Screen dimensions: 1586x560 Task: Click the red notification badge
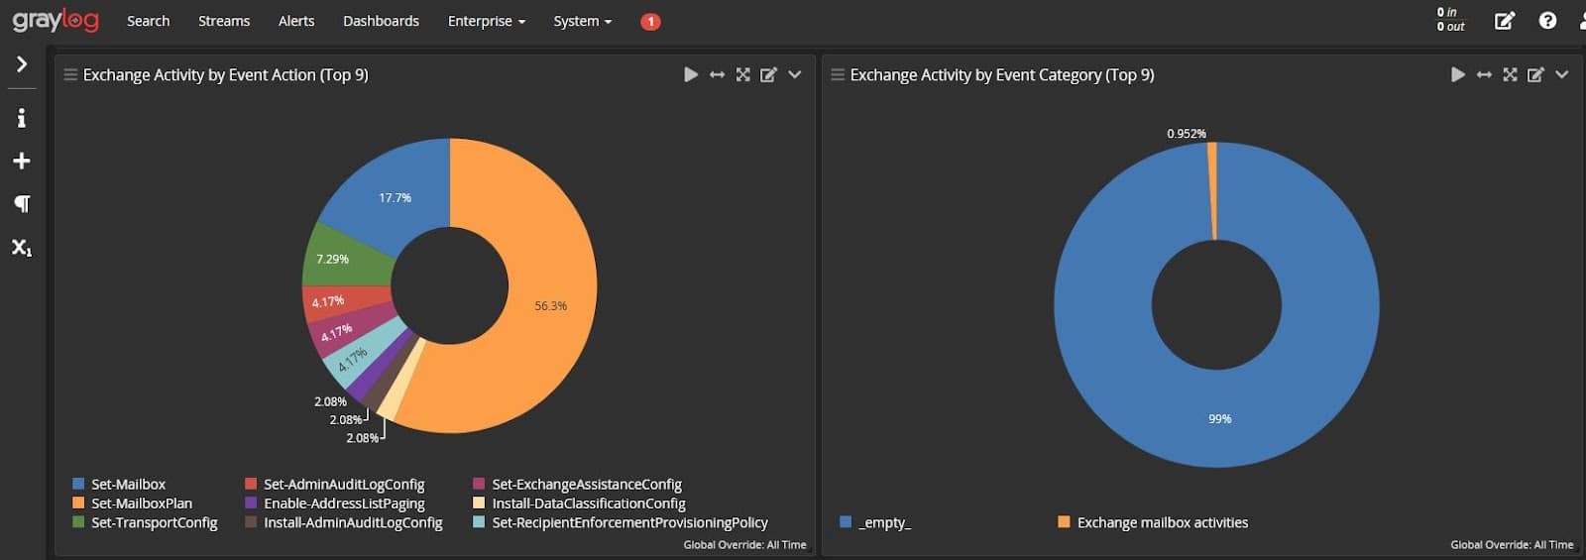(650, 22)
